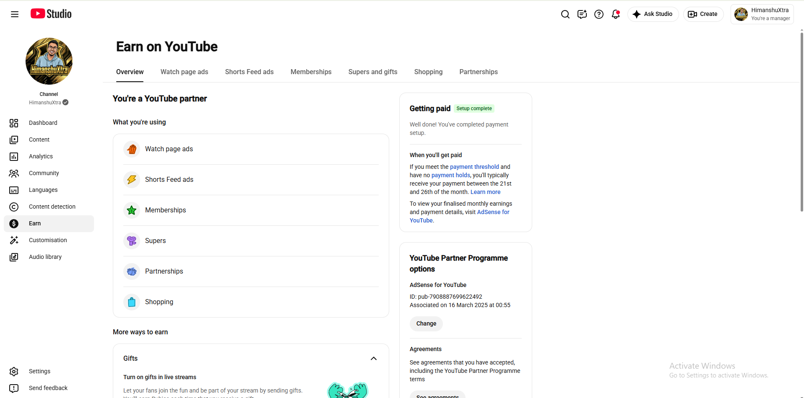The height and width of the screenshot is (398, 804).
Task: Select Earn in the sidebar
Action: (x=49, y=223)
